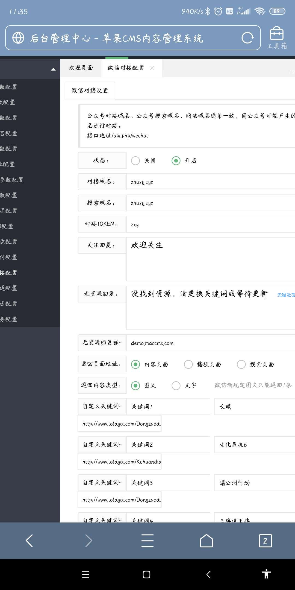This screenshot has width=295, height=590.
Task: Tap Android home square button
Action: [x=146, y=574]
